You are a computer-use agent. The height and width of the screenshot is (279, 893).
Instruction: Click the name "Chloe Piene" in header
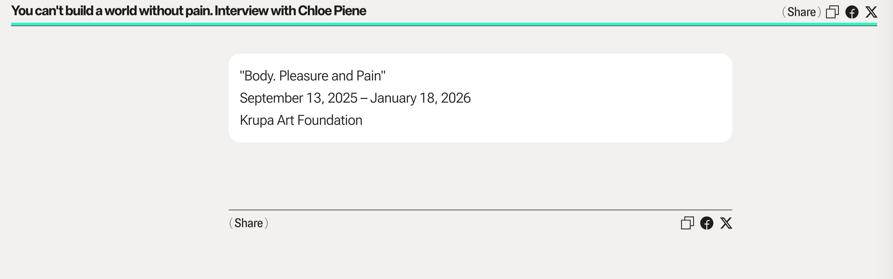pyautogui.click(x=332, y=11)
